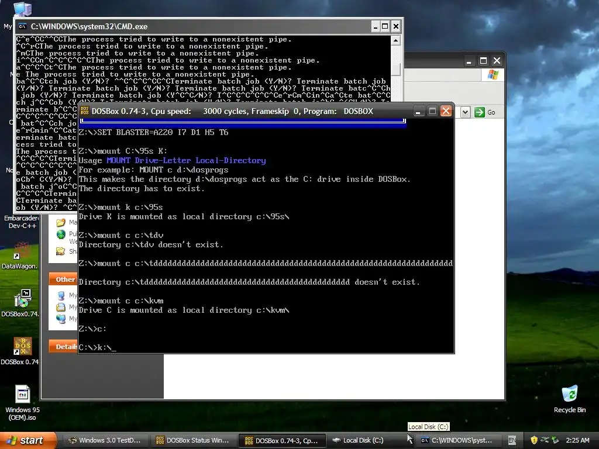Click the Embarcadero Dev-C++ desktop shortcut

(22, 222)
